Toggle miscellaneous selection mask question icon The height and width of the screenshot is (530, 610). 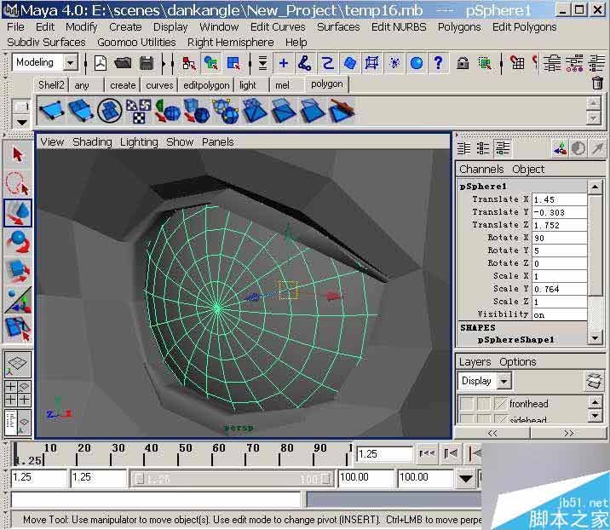(439, 63)
